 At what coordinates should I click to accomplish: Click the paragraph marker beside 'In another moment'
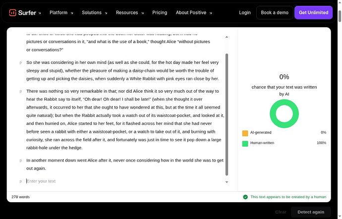21,161
